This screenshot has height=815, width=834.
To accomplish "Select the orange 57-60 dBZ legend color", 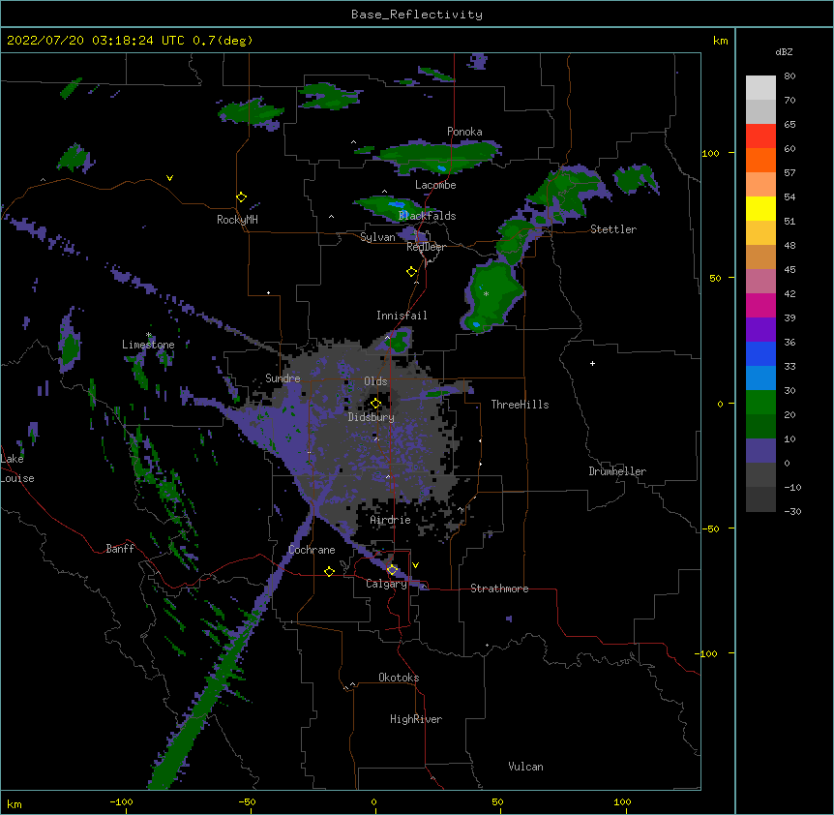I will 760,160.
